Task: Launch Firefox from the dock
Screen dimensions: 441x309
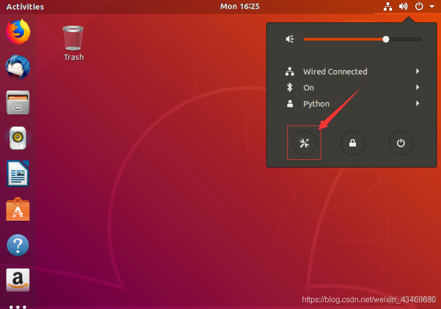Action: pos(18,32)
